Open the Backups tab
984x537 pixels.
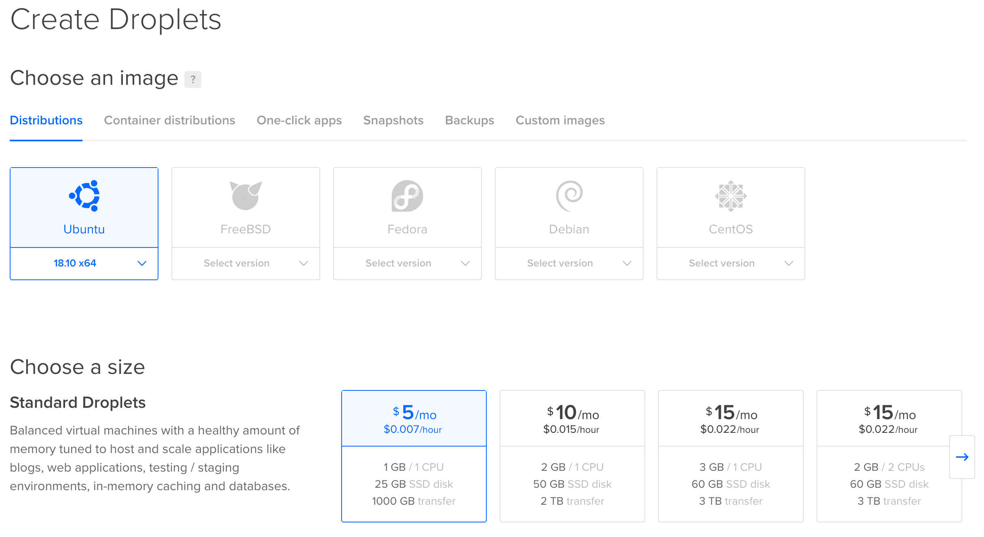point(469,120)
